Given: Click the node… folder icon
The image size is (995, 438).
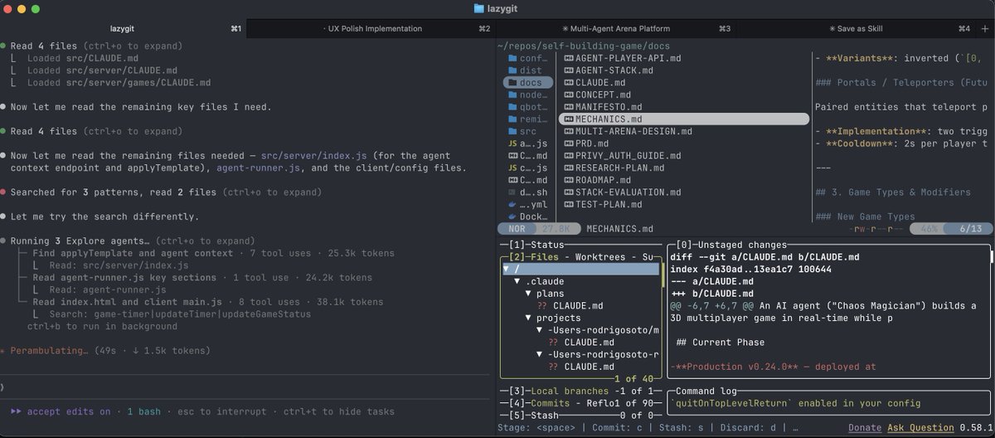Looking at the screenshot, I should pos(512,95).
